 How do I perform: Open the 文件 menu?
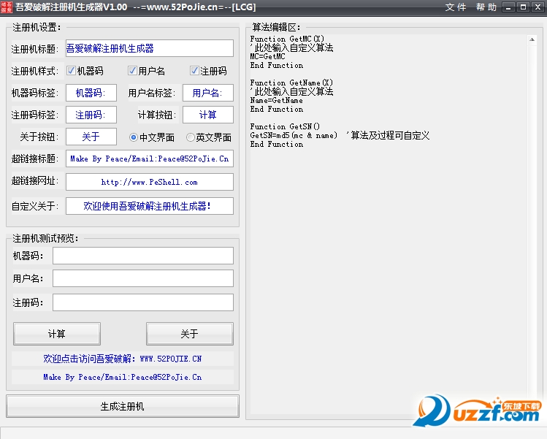click(x=456, y=7)
